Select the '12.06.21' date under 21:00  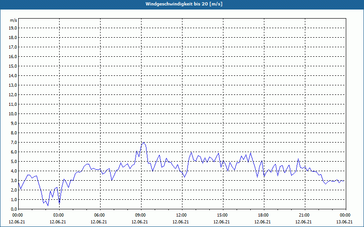pos(303,222)
